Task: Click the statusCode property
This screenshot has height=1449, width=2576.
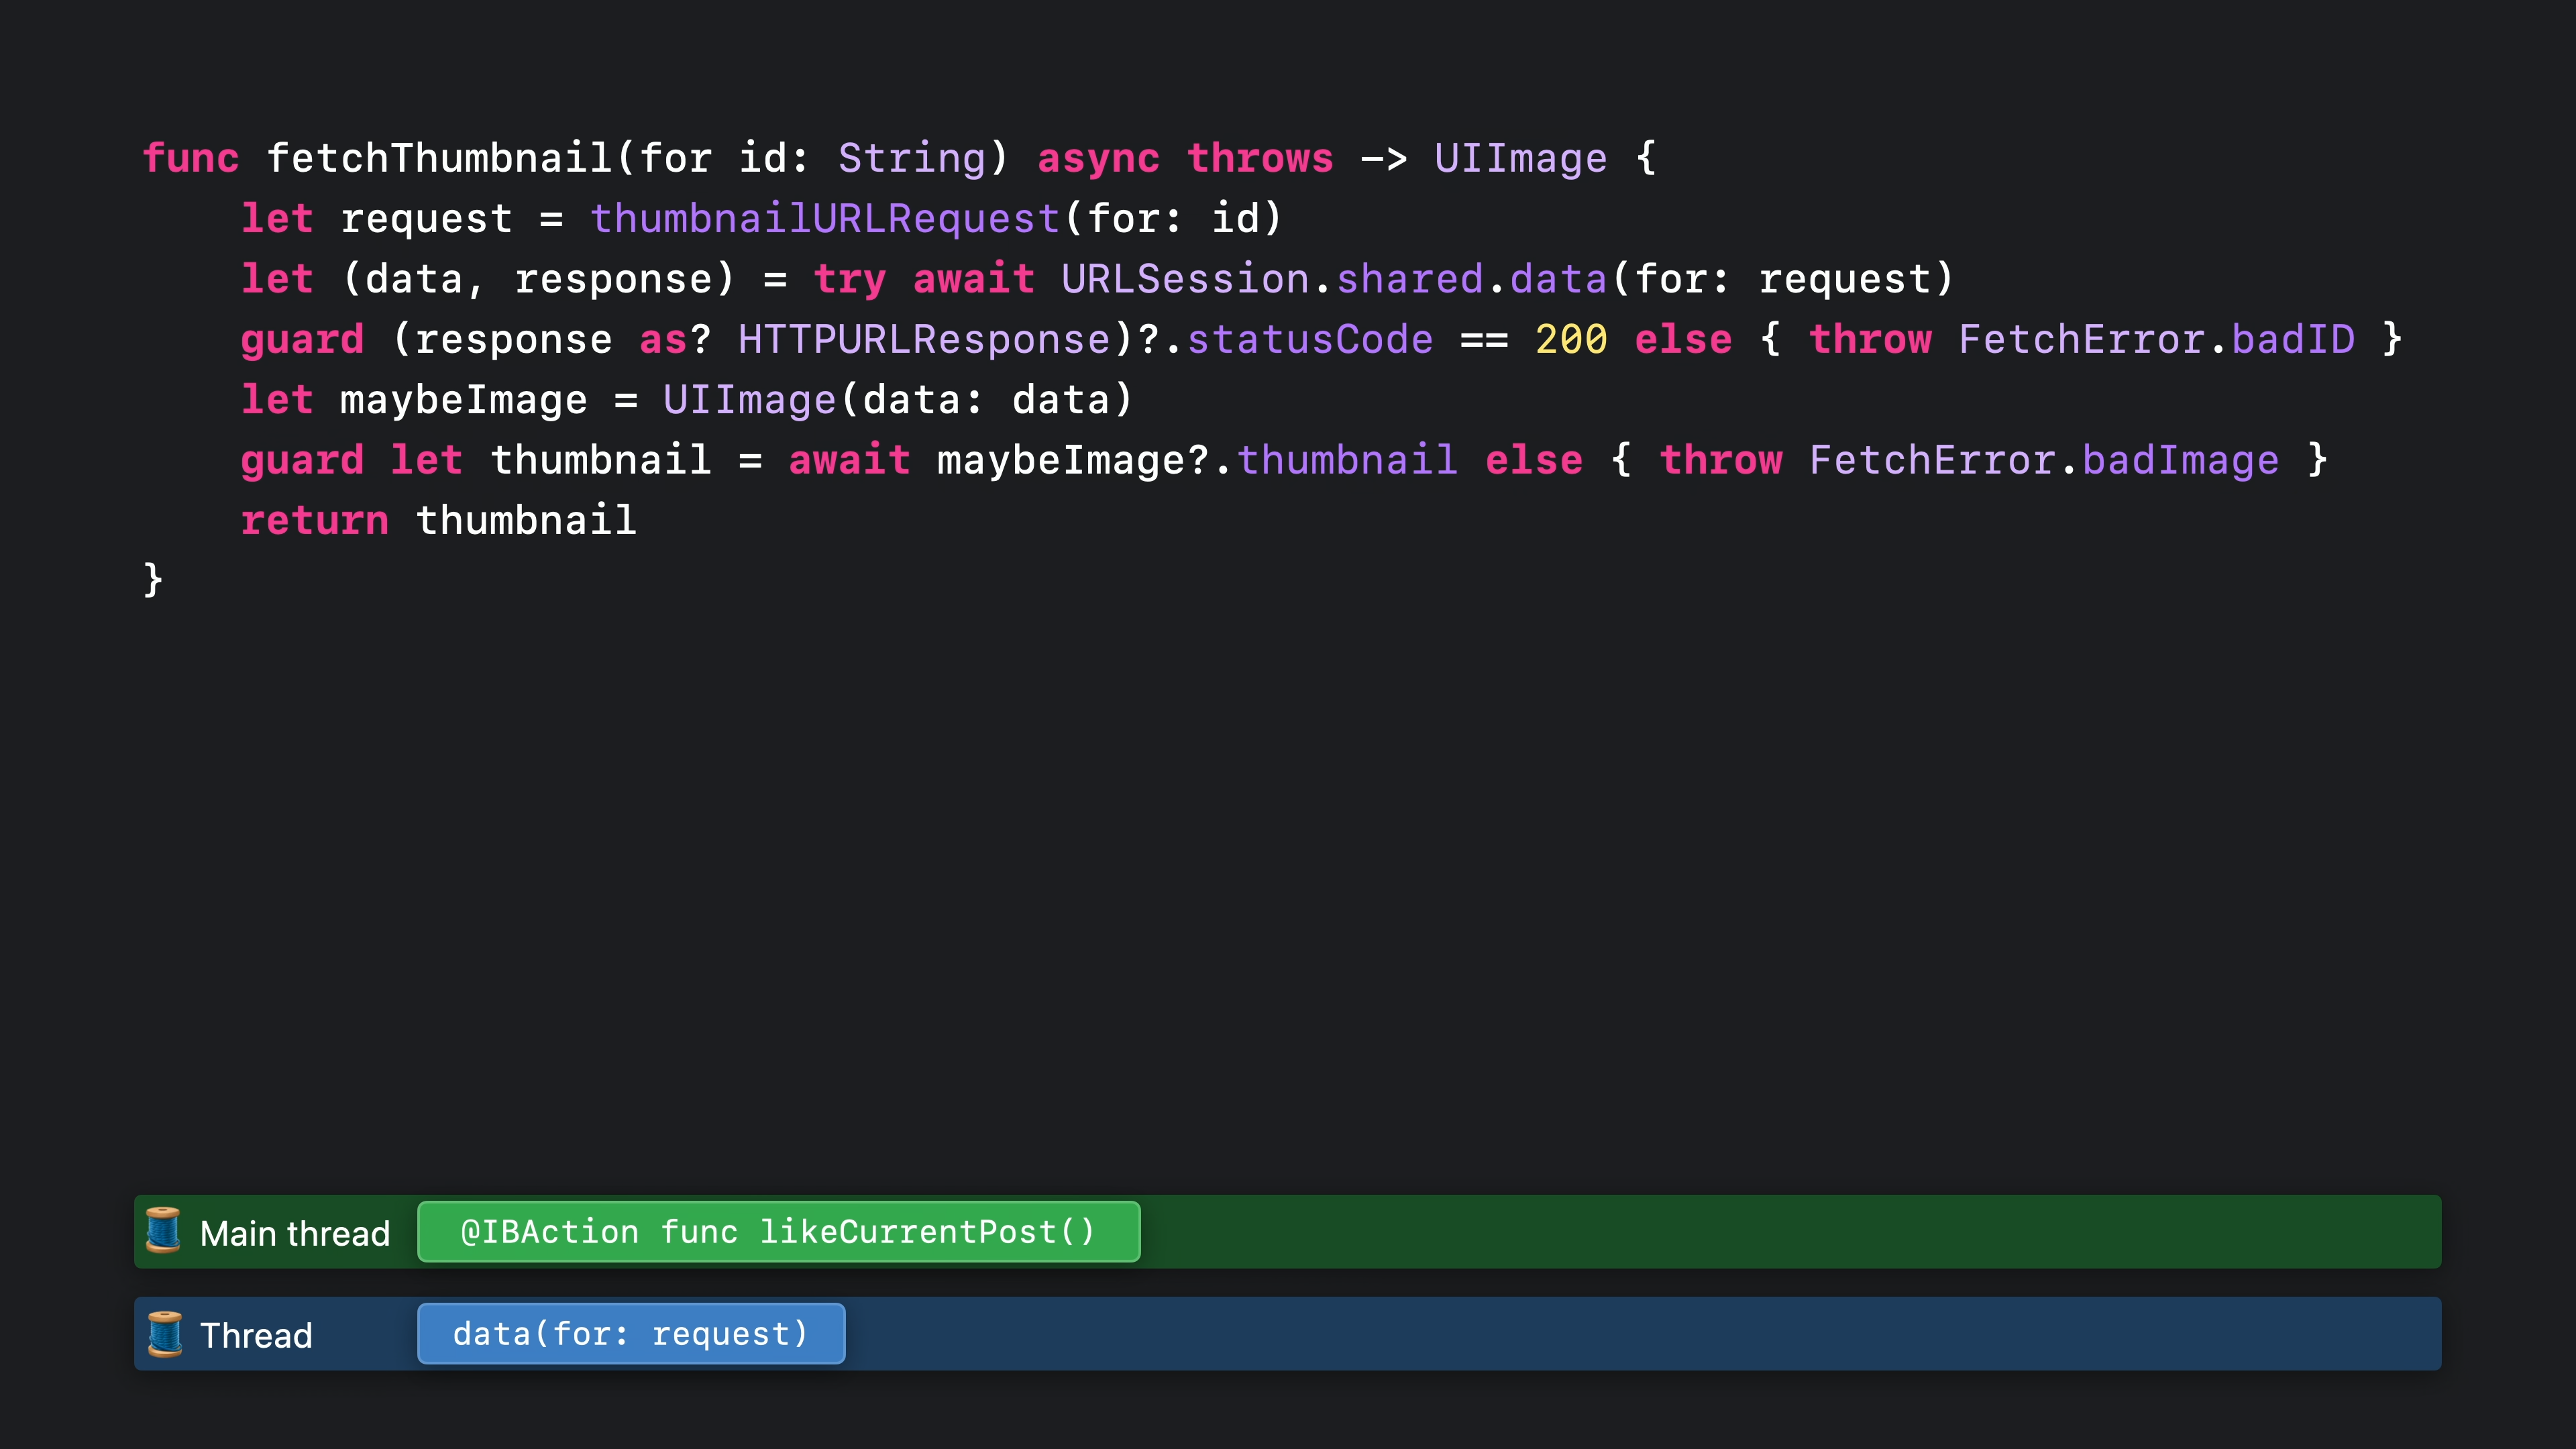Action: 1309,340
